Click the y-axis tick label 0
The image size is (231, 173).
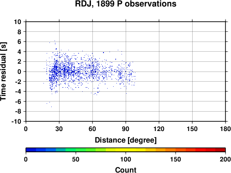pos(19,72)
